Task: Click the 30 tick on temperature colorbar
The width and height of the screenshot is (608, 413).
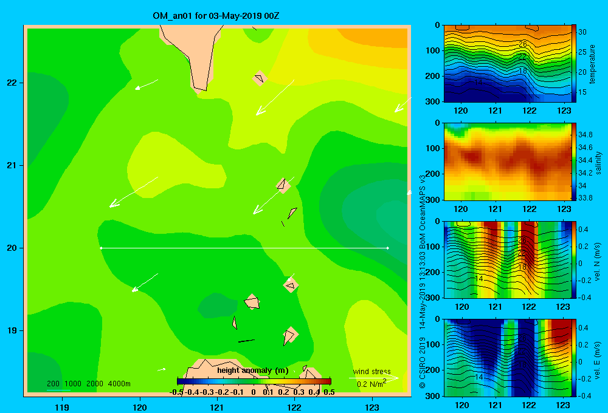Action: 582,32
